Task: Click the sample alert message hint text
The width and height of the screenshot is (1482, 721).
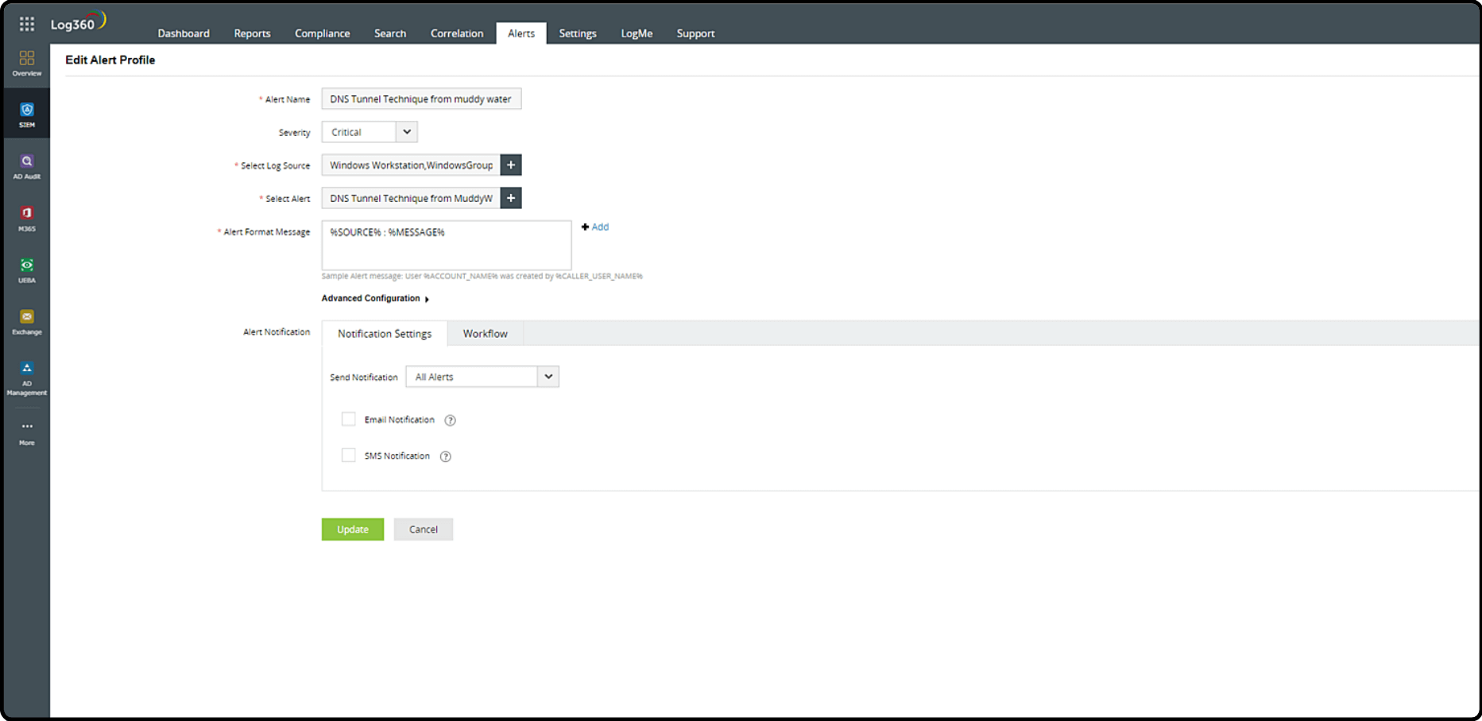Action: 482,277
